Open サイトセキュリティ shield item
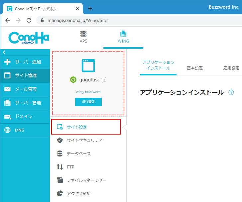 84,141
